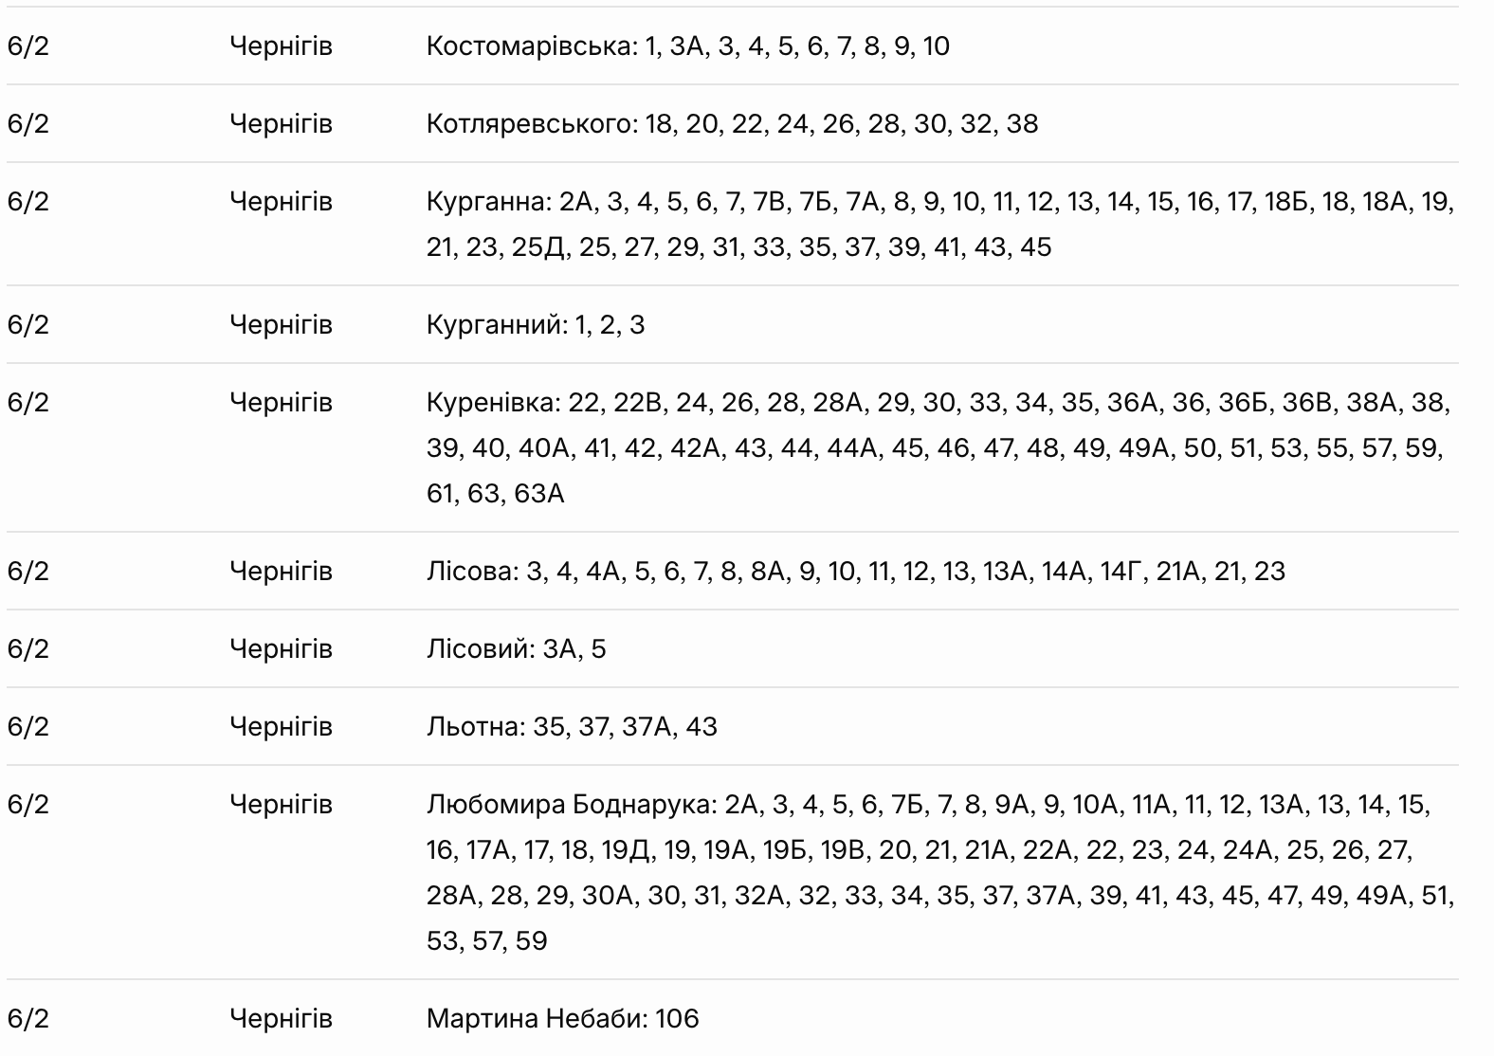Select the Мартина Небаби: 106 row

732,1018
